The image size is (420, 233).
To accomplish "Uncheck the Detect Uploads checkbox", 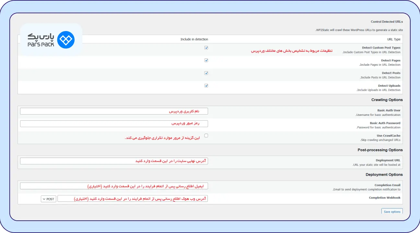I will [x=206, y=85].
